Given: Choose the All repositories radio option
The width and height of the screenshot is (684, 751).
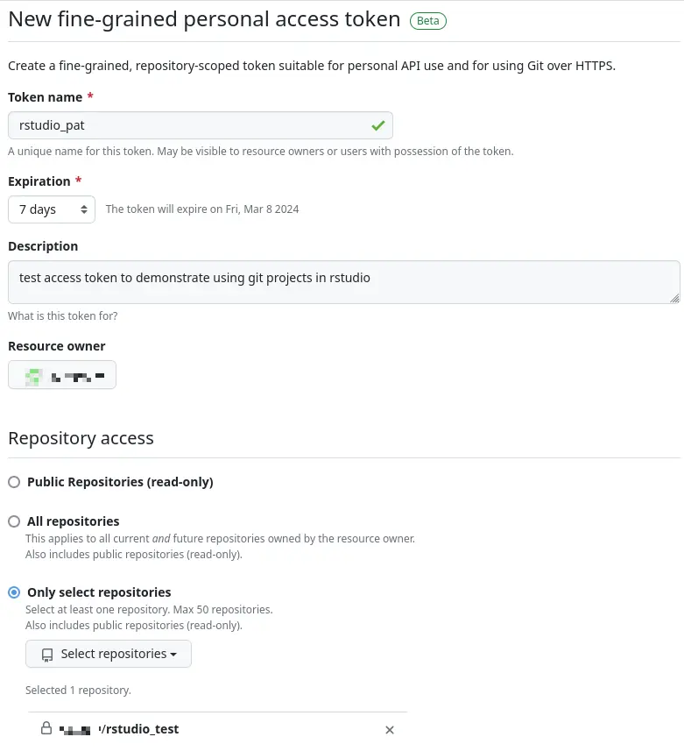Looking at the screenshot, I should [14, 521].
